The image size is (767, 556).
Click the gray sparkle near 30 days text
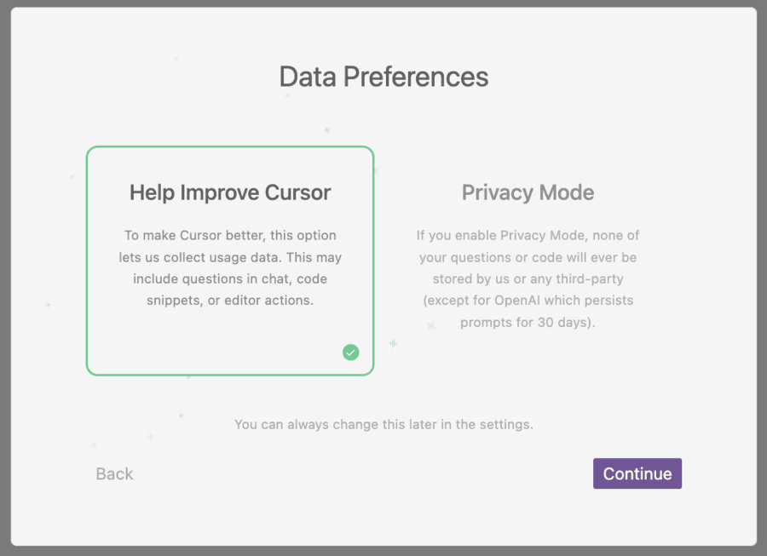click(x=431, y=325)
